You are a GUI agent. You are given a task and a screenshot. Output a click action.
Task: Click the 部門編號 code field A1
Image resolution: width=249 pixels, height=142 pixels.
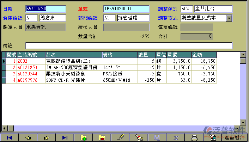109,18
